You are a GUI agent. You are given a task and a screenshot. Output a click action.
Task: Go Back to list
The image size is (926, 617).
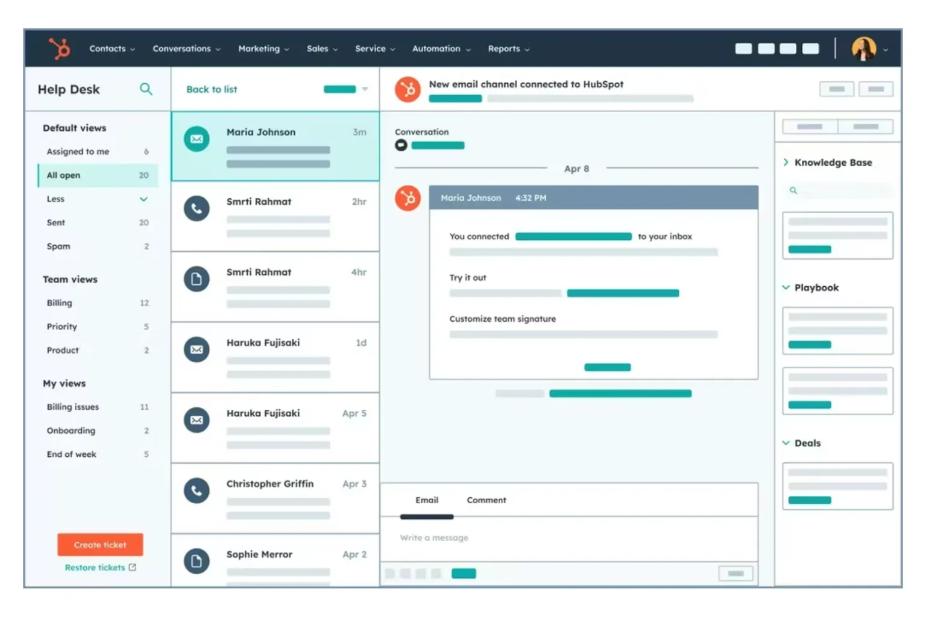click(x=212, y=89)
